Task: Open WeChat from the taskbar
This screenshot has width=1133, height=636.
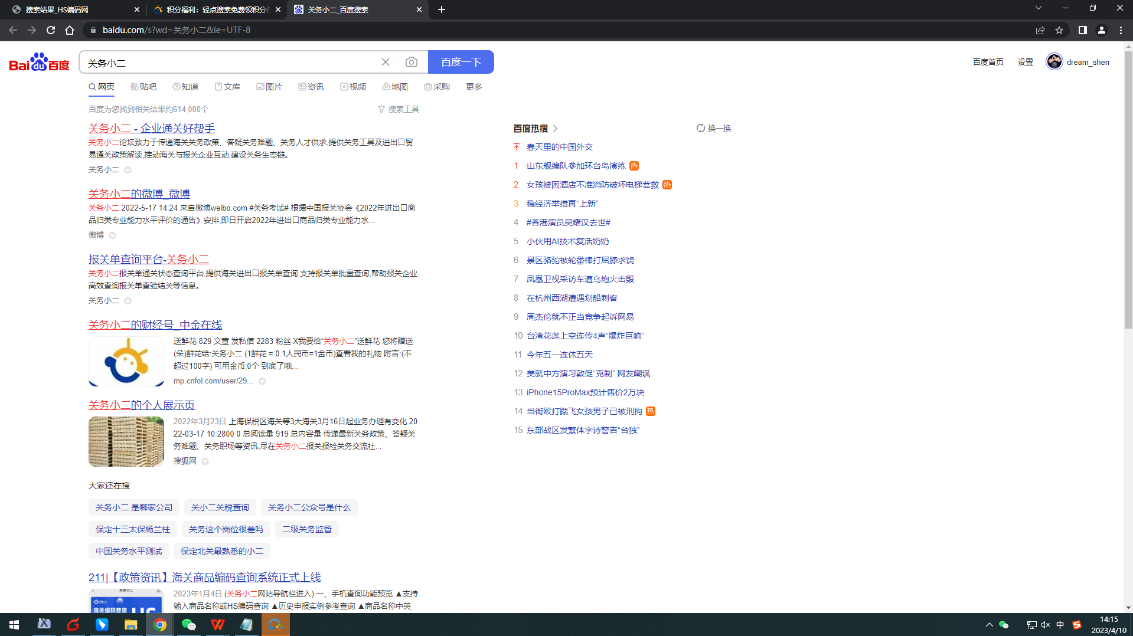Action: [189, 625]
